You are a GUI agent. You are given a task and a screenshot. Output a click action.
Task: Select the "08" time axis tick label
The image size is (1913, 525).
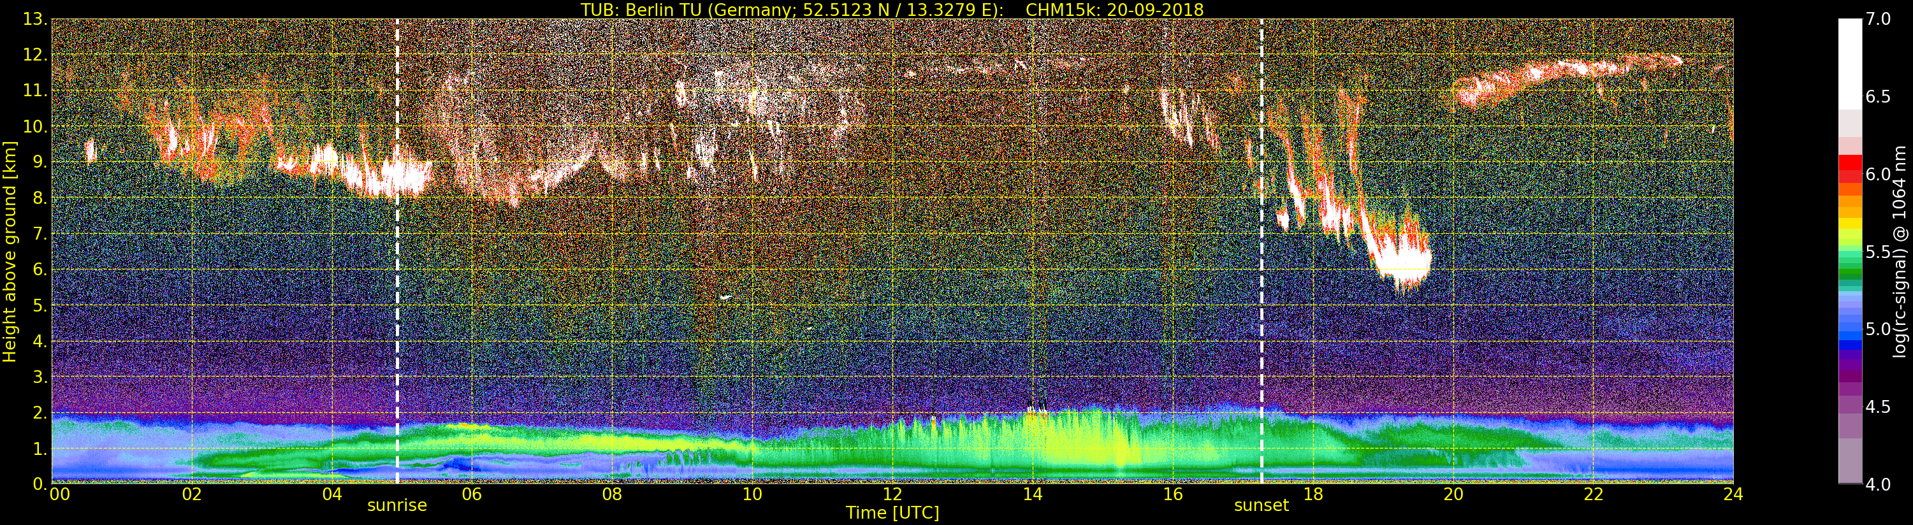[612, 494]
